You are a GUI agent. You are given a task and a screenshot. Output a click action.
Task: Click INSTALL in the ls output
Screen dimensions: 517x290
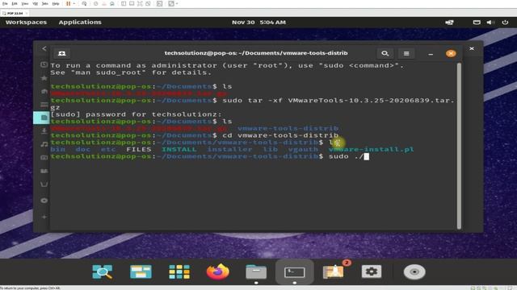pos(179,149)
